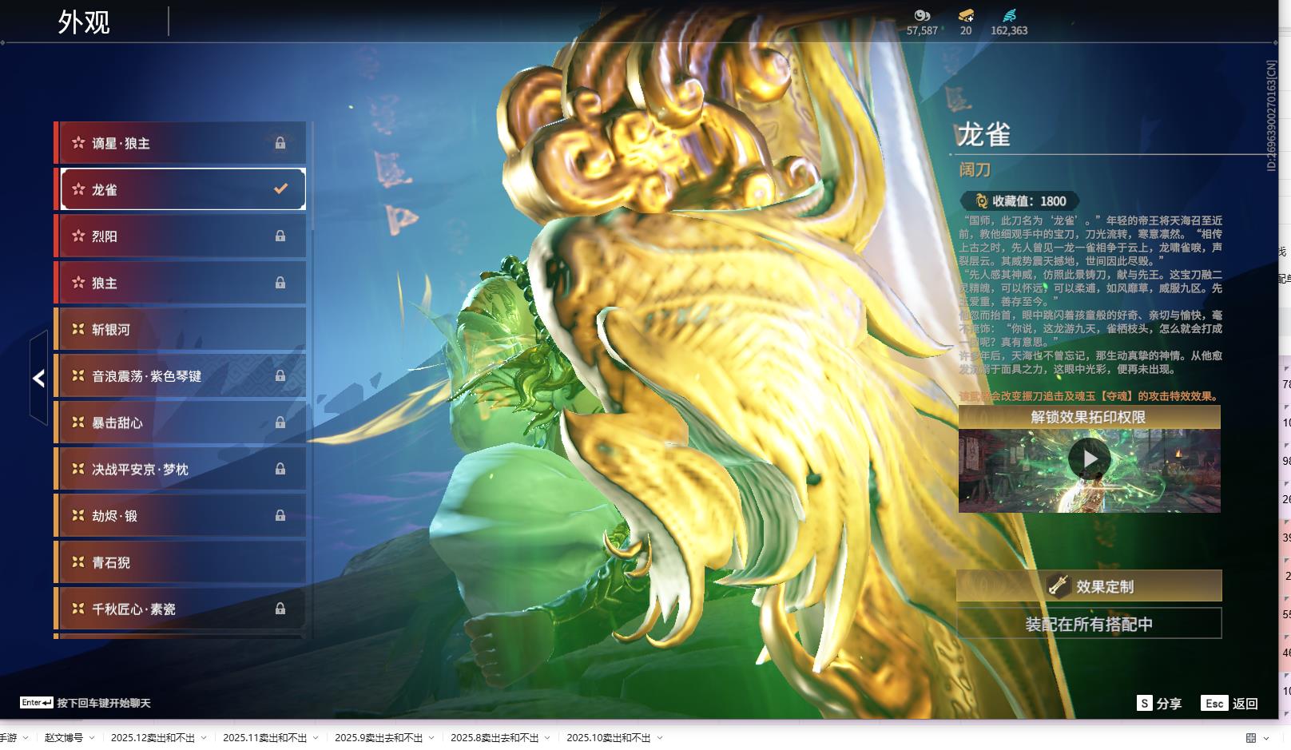The height and width of the screenshot is (750, 1291).
Task: Open dropdown arrow of 赵文博号 tab
Action: point(92,738)
